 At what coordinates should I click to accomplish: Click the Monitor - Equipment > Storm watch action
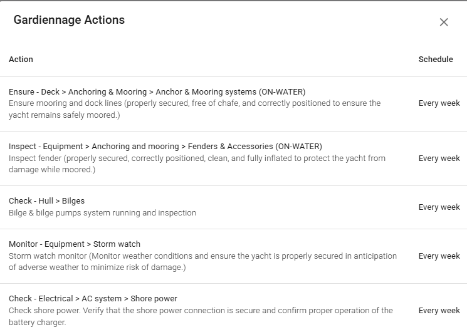tap(74, 244)
